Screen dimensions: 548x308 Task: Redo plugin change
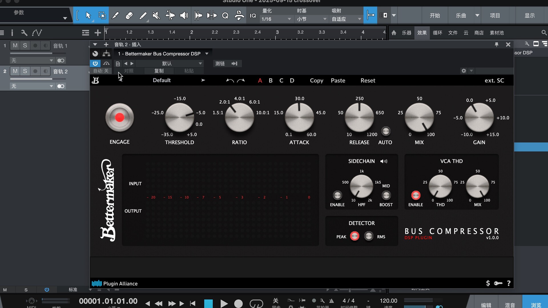click(x=241, y=80)
